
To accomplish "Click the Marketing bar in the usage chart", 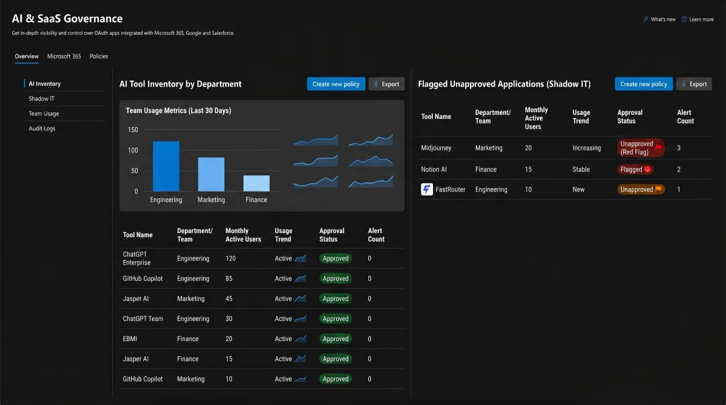I will [x=211, y=174].
